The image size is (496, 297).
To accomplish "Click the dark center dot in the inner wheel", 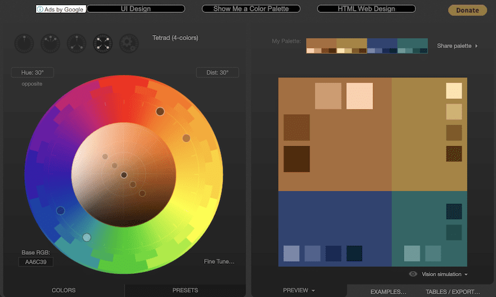I will (x=124, y=175).
